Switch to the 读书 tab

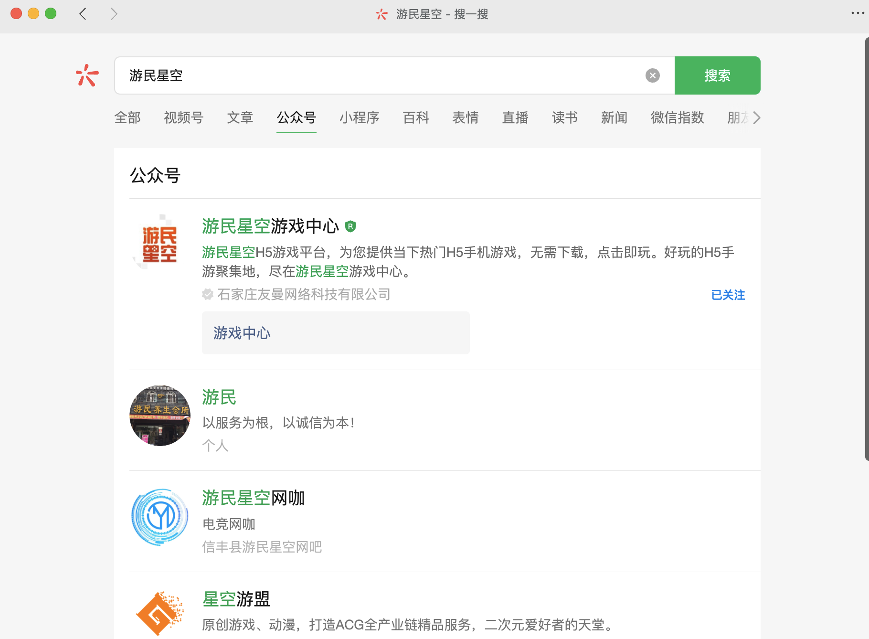tap(565, 117)
